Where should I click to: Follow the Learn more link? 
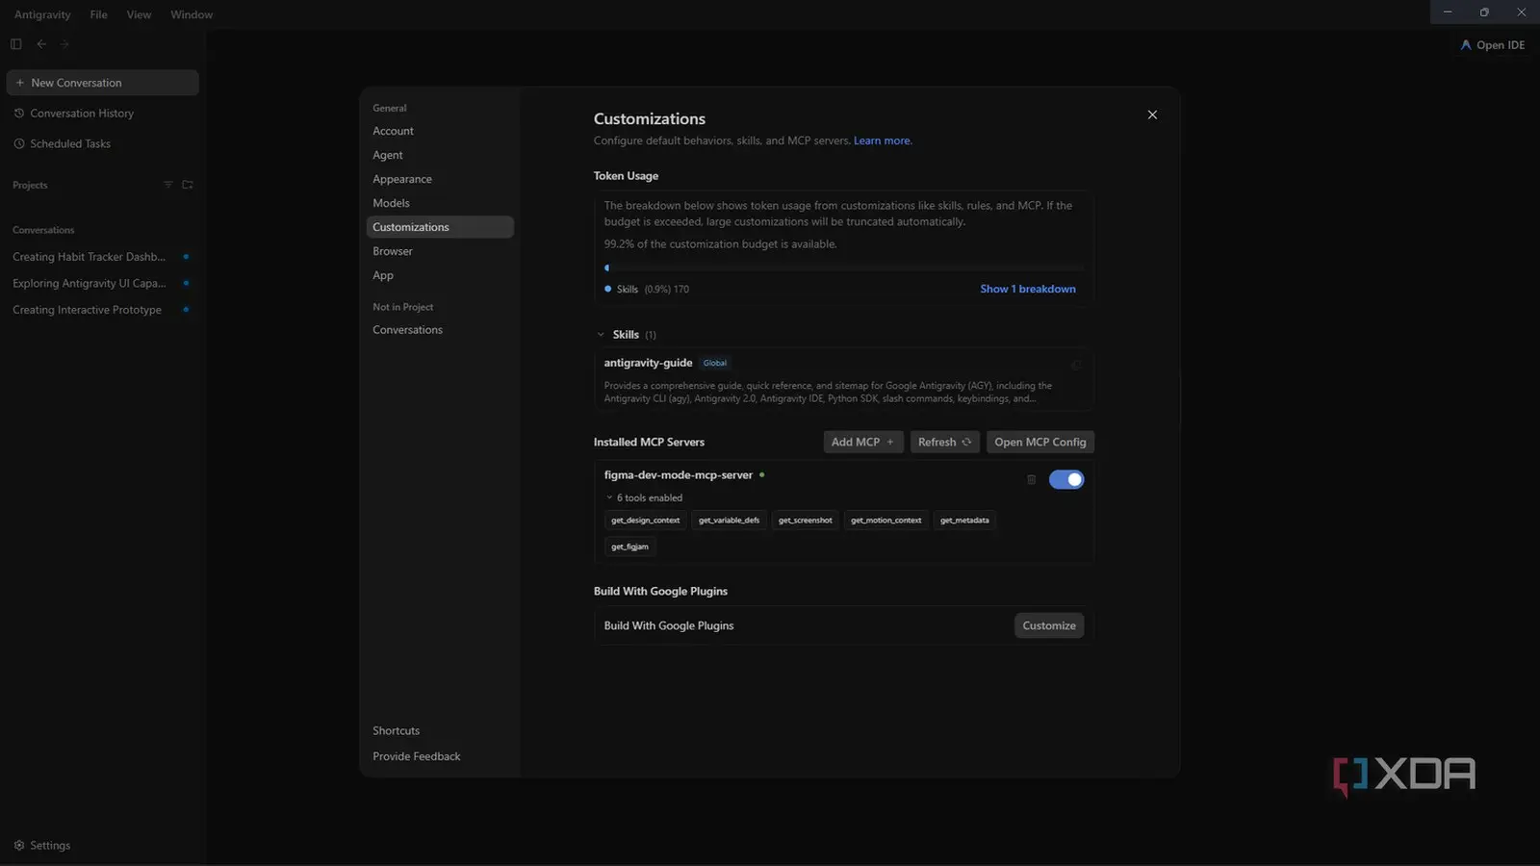pos(883,140)
